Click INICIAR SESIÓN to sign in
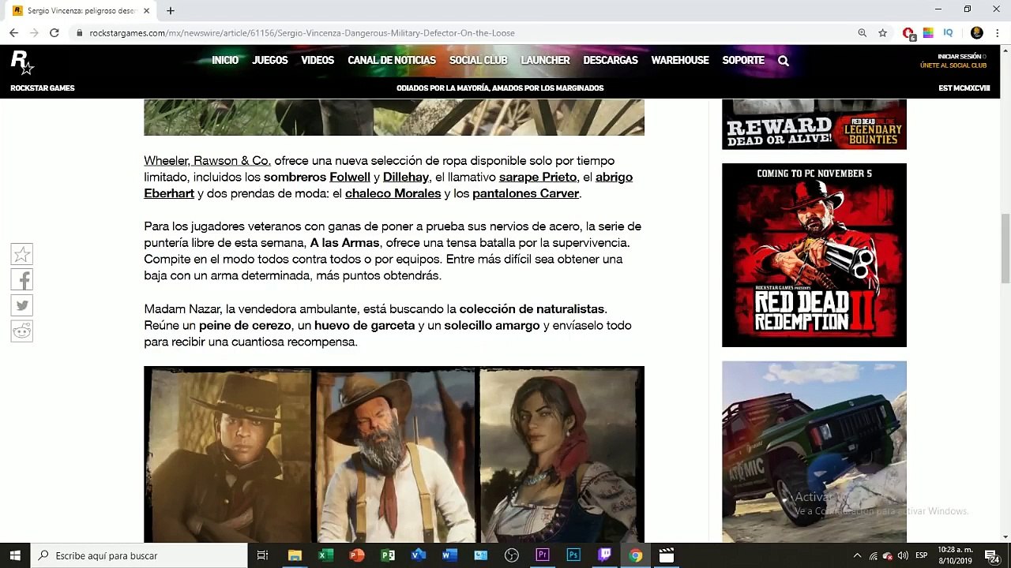Image resolution: width=1011 pixels, height=568 pixels. click(961, 57)
